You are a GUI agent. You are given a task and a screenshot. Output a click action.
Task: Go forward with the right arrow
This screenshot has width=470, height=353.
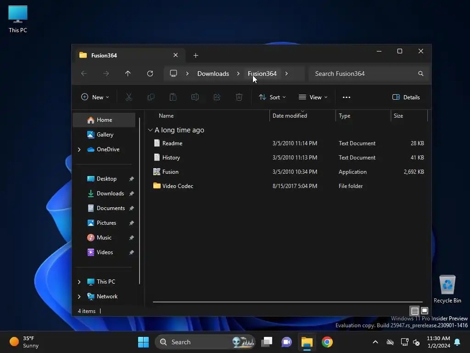106,74
